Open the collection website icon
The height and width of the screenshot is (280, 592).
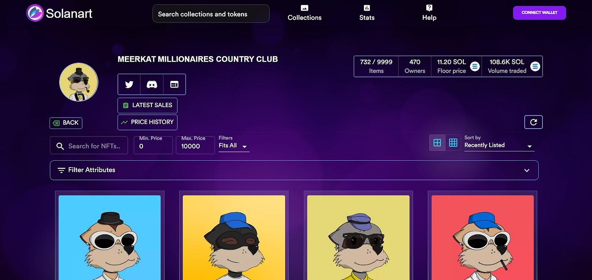pyautogui.click(x=174, y=85)
